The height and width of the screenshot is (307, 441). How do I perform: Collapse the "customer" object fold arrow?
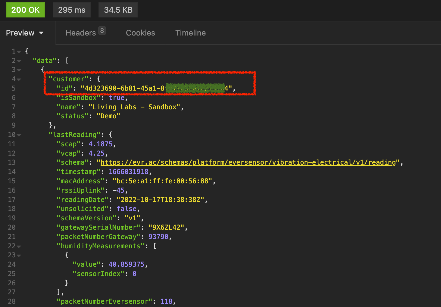(x=19, y=79)
